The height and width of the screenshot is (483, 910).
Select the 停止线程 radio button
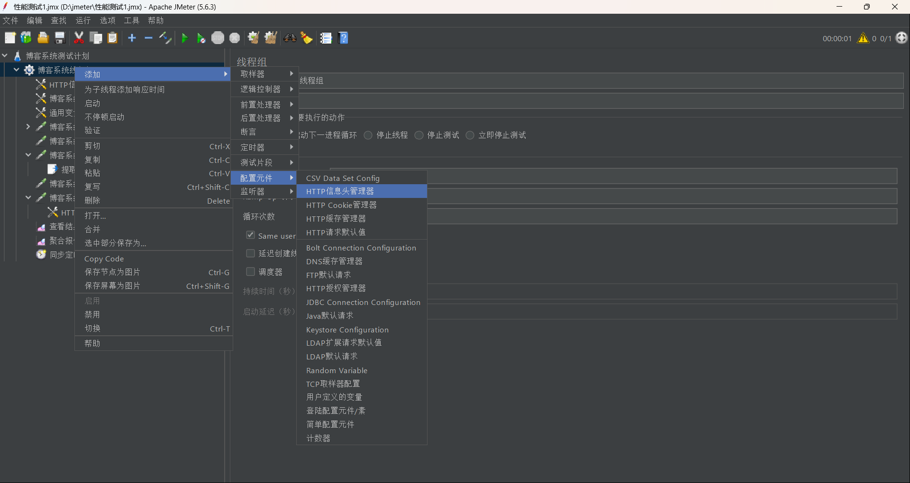click(368, 135)
